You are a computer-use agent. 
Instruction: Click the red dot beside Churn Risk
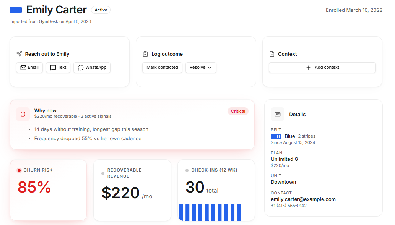(19, 170)
